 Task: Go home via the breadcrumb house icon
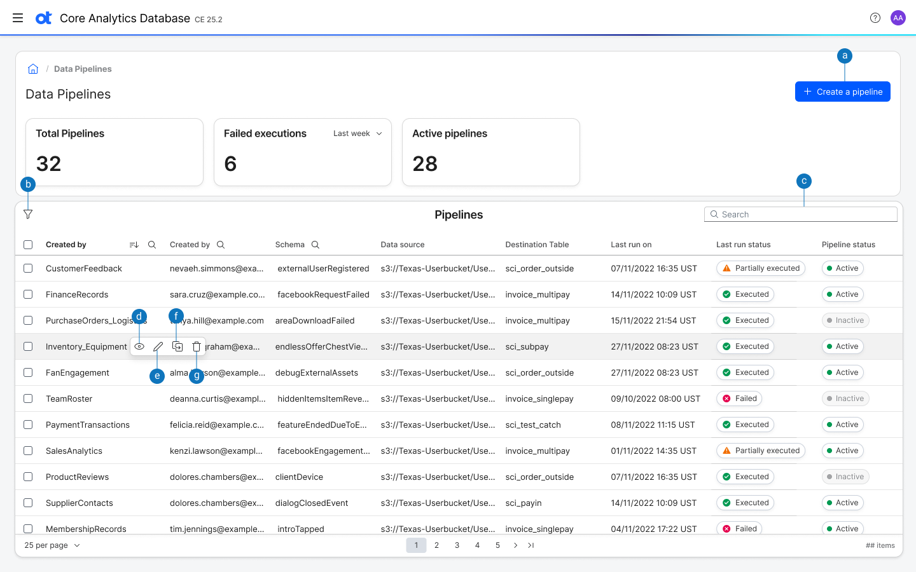32,68
